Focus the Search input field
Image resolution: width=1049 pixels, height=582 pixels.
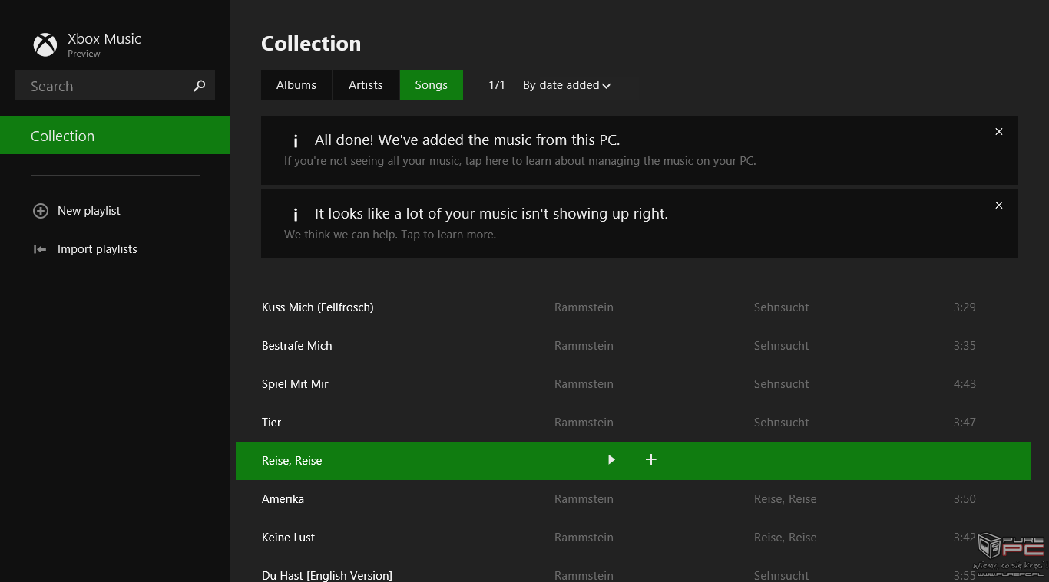(x=115, y=86)
